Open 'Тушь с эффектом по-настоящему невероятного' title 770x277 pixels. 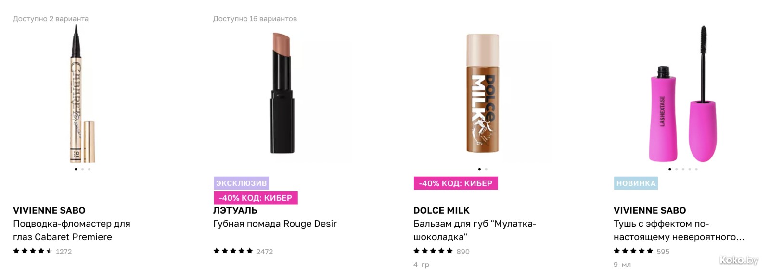[679, 230]
